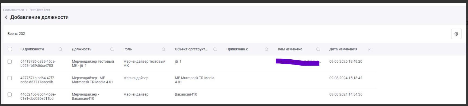The image size is (468, 106).
Task: Click the ID 4277571b-ad64-47f7 cell
Action: 38,80
